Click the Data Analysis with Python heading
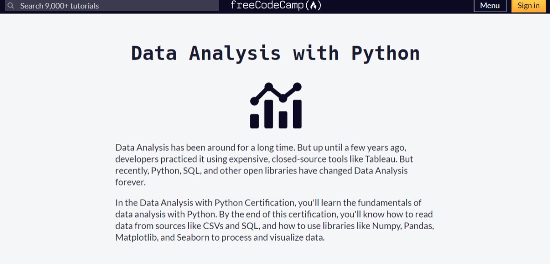 click(275, 54)
